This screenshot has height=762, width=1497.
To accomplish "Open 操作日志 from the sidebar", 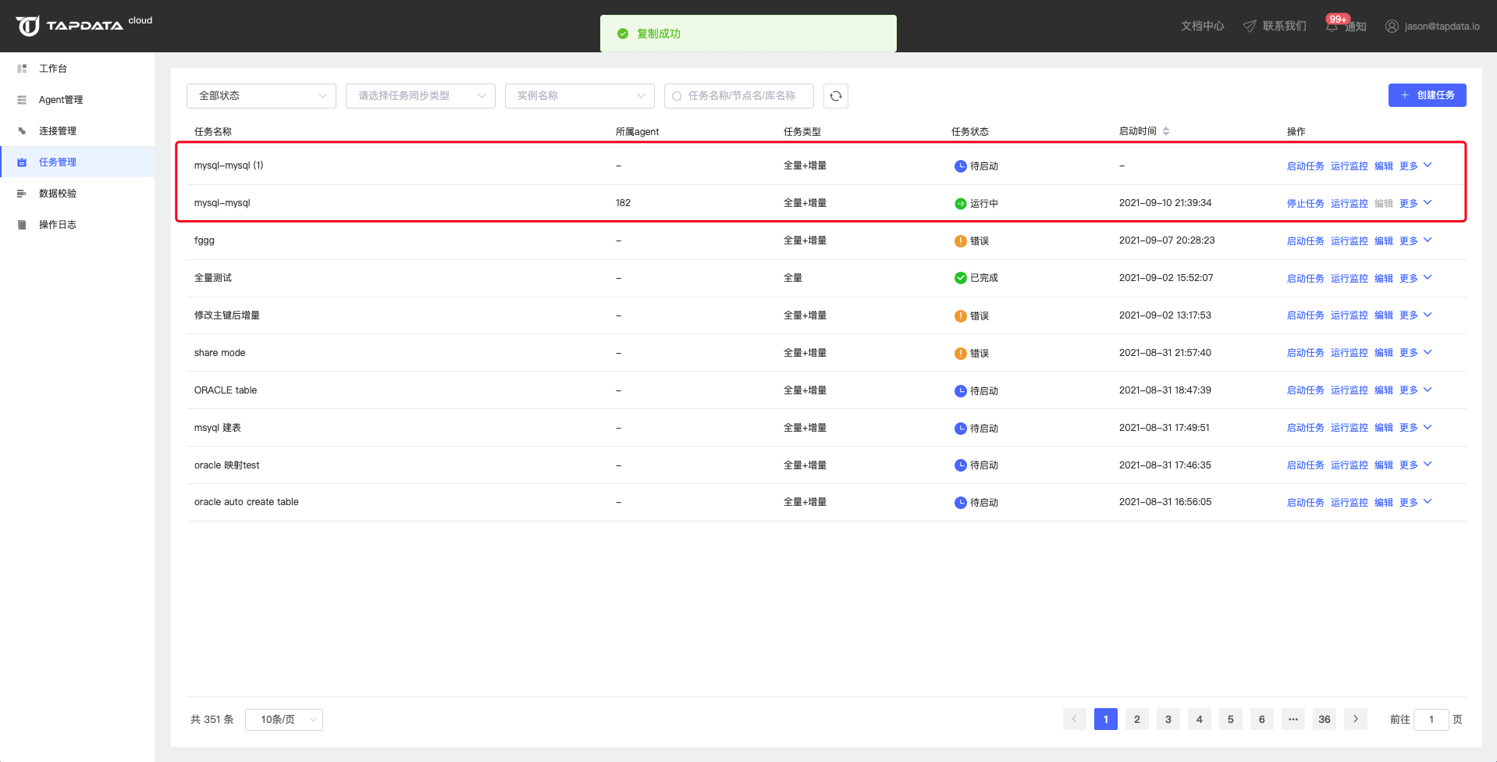I will [58, 225].
